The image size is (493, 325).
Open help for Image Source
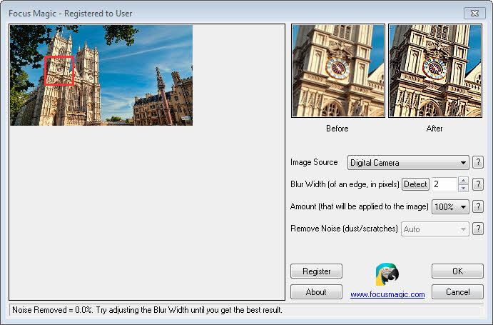pos(478,163)
